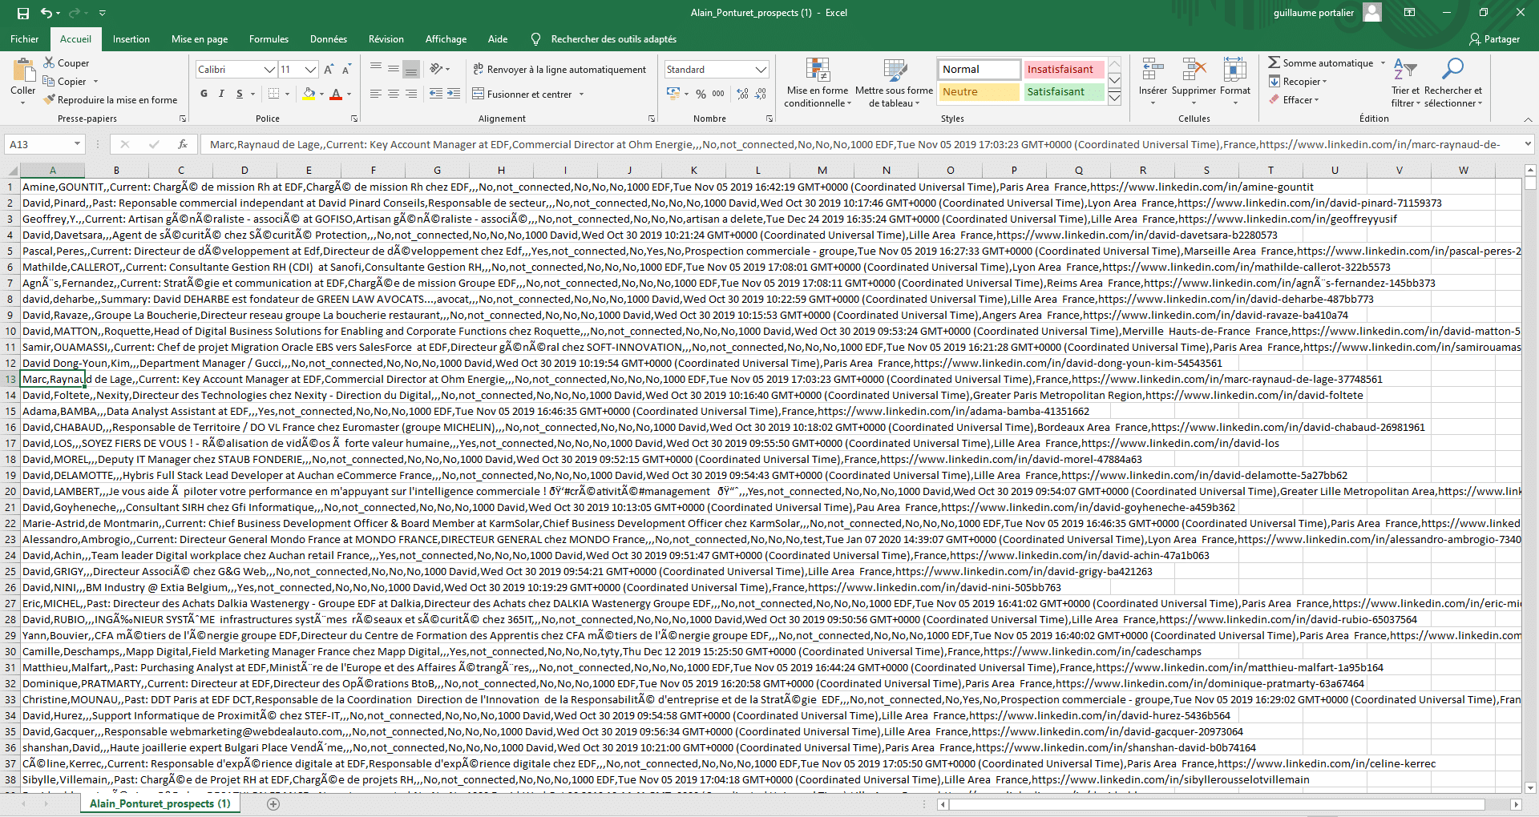Image resolution: width=1539 pixels, height=817 pixels.
Task: Click the font color A swatch
Action: coord(336,94)
